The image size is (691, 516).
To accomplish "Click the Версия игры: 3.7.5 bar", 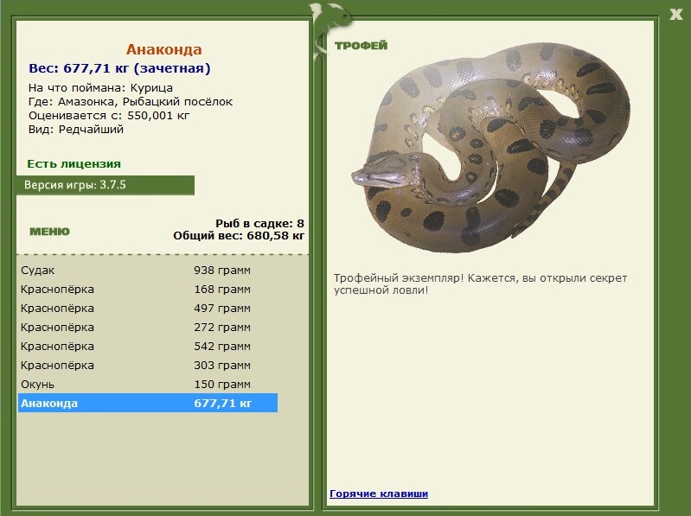I will (106, 185).
